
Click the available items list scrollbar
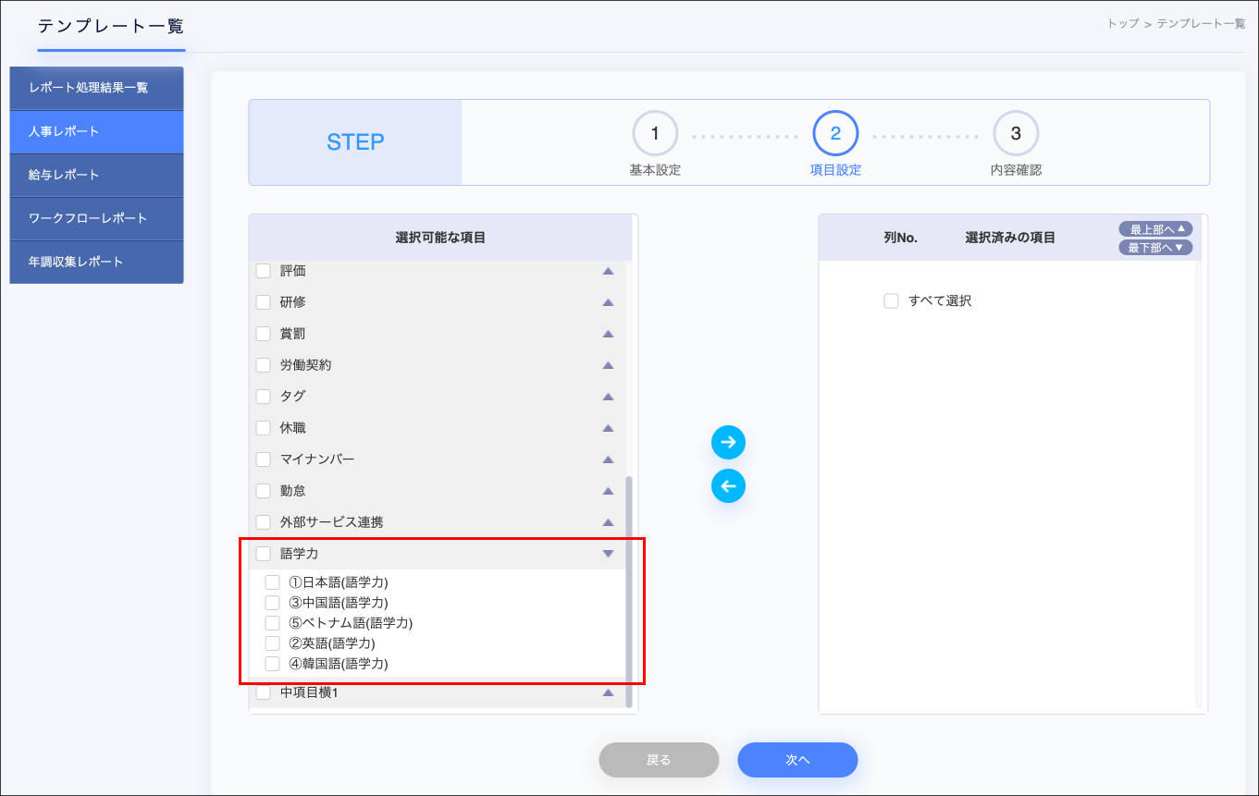click(x=629, y=592)
